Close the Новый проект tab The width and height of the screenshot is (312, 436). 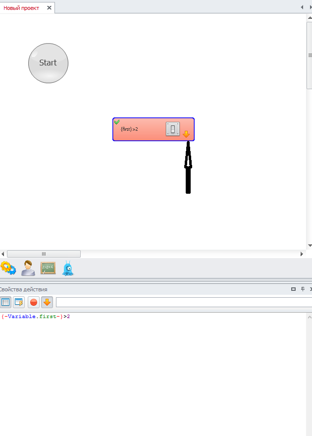pyautogui.click(x=49, y=8)
